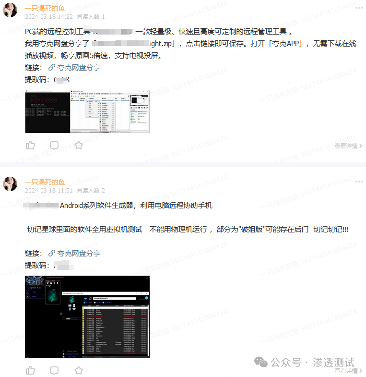Screen dimensions: 366x377
Task: Open more options for the 14:22 post
Action: [x=359, y=8]
